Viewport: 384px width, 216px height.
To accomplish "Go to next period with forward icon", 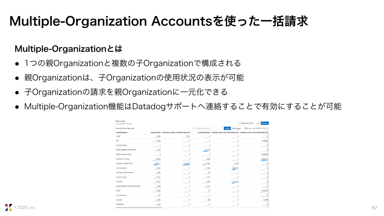I will pos(267,128).
